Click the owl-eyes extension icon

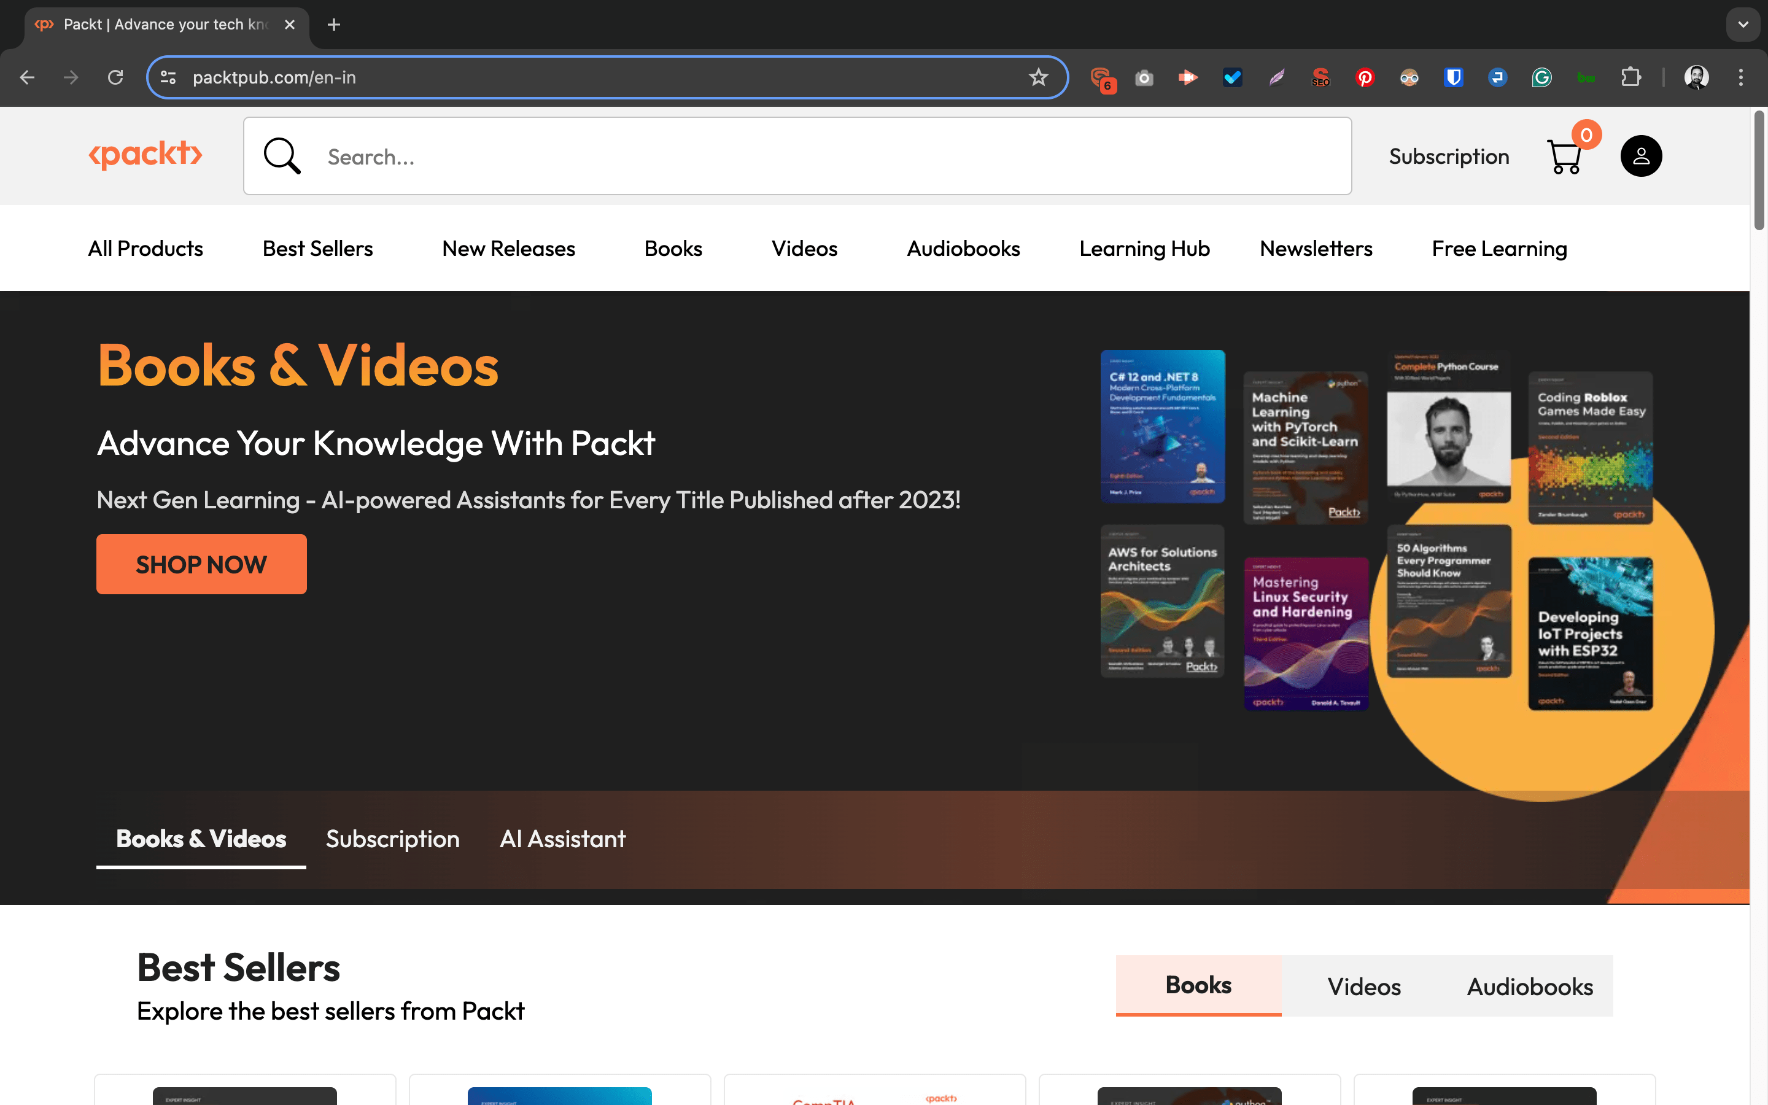[1409, 77]
